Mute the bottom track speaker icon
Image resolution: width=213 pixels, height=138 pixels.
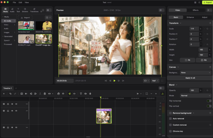tap(16, 128)
